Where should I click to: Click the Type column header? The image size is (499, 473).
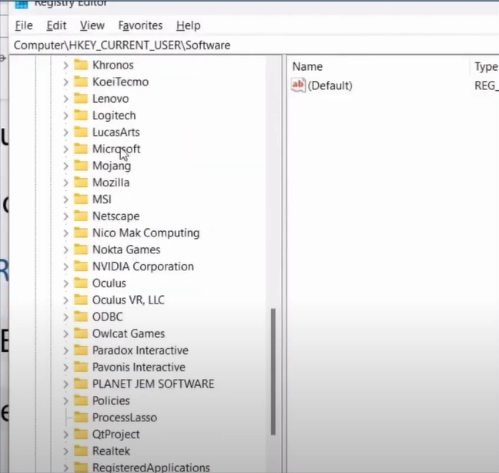point(485,66)
